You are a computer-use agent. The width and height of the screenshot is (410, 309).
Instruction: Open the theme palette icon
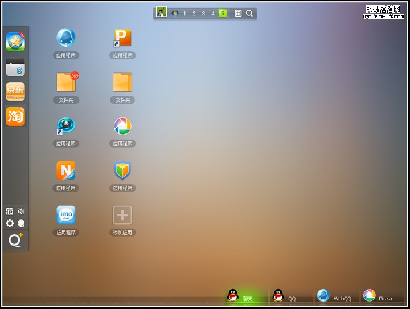tap(22, 223)
